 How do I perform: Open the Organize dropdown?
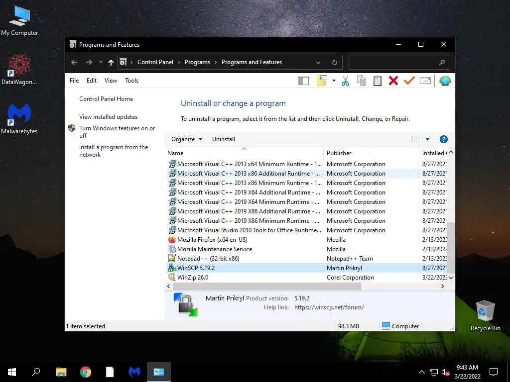pos(187,139)
